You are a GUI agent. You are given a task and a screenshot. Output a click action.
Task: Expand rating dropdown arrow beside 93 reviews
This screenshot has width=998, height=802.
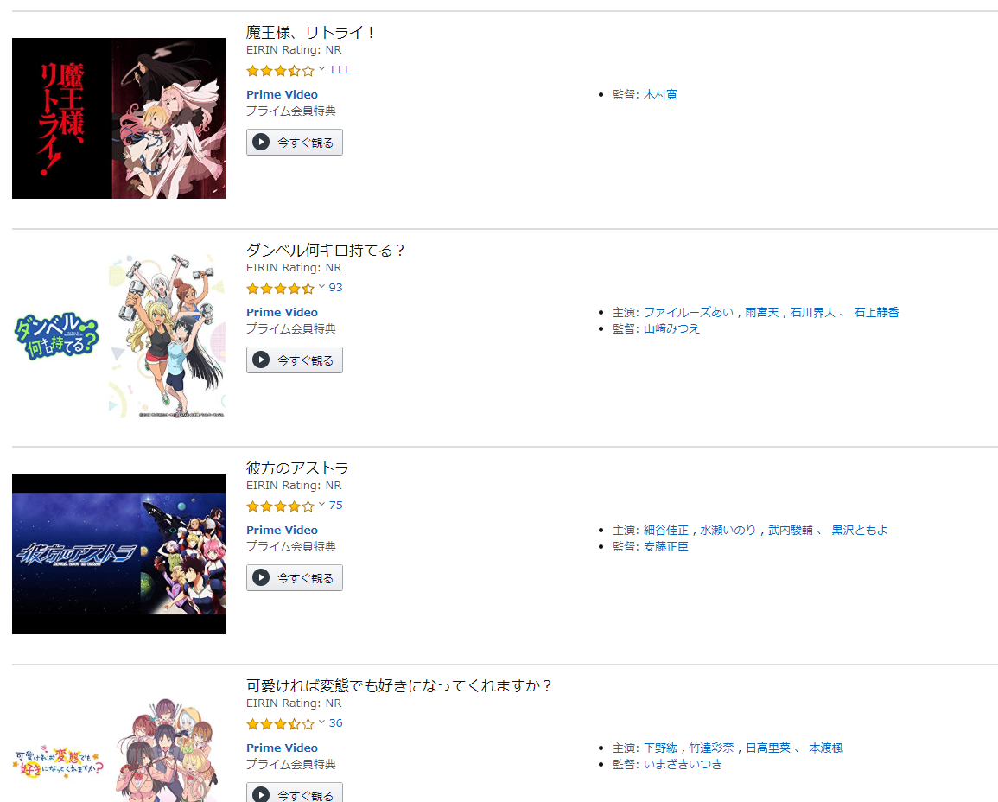pos(321,287)
